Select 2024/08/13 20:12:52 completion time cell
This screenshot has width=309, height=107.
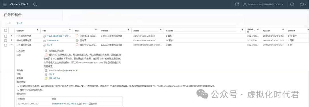point(273,40)
